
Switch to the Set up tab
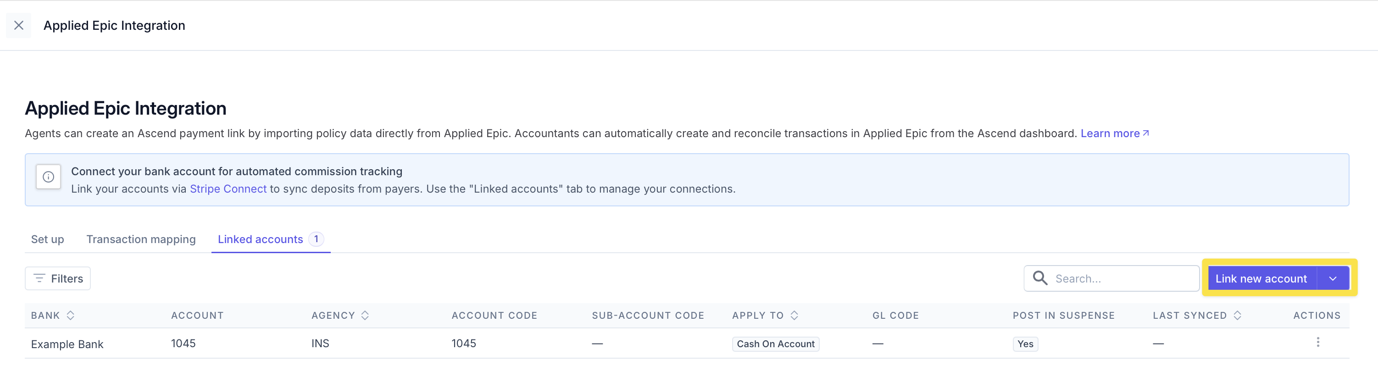[48, 239]
